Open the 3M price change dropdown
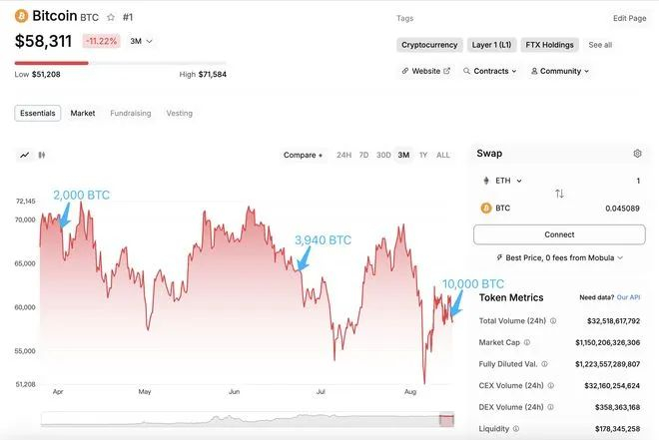The height and width of the screenshot is (440, 659). tap(142, 41)
